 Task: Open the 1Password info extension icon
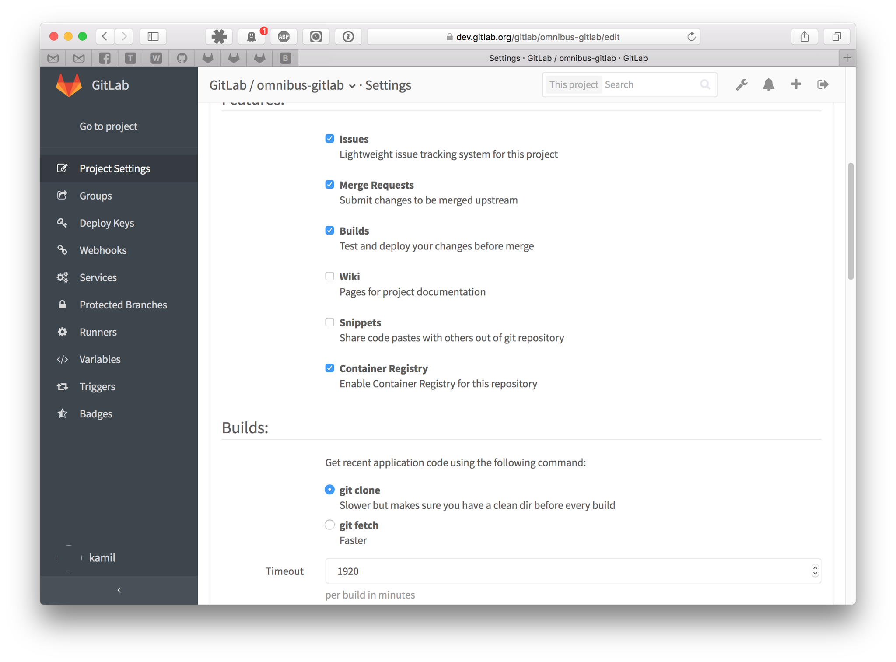pyautogui.click(x=348, y=36)
